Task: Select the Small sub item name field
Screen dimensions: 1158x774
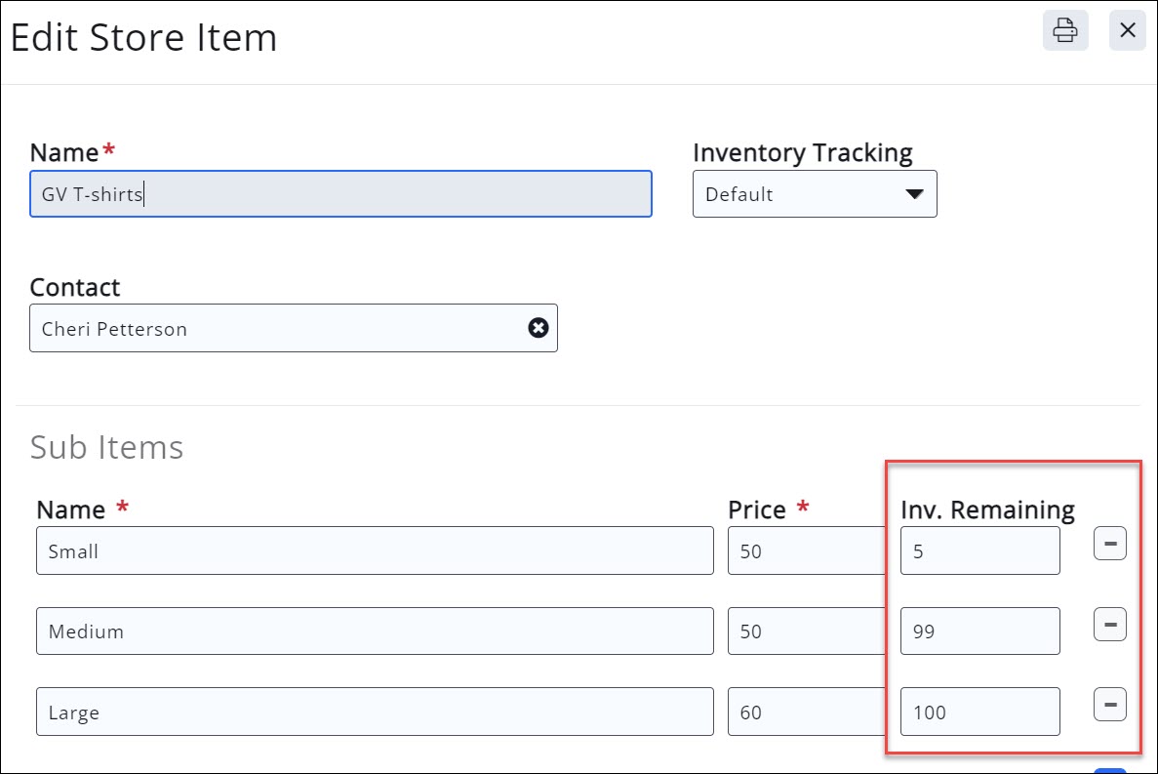Action: point(375,551)
